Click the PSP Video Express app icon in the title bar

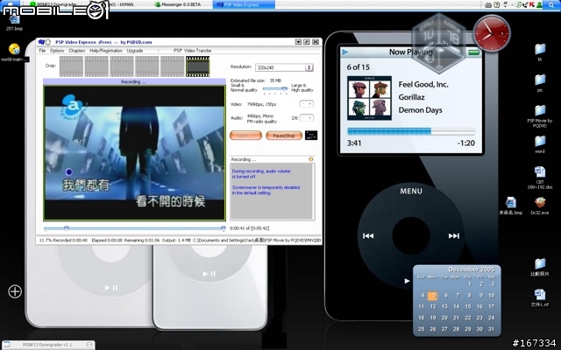41,42
